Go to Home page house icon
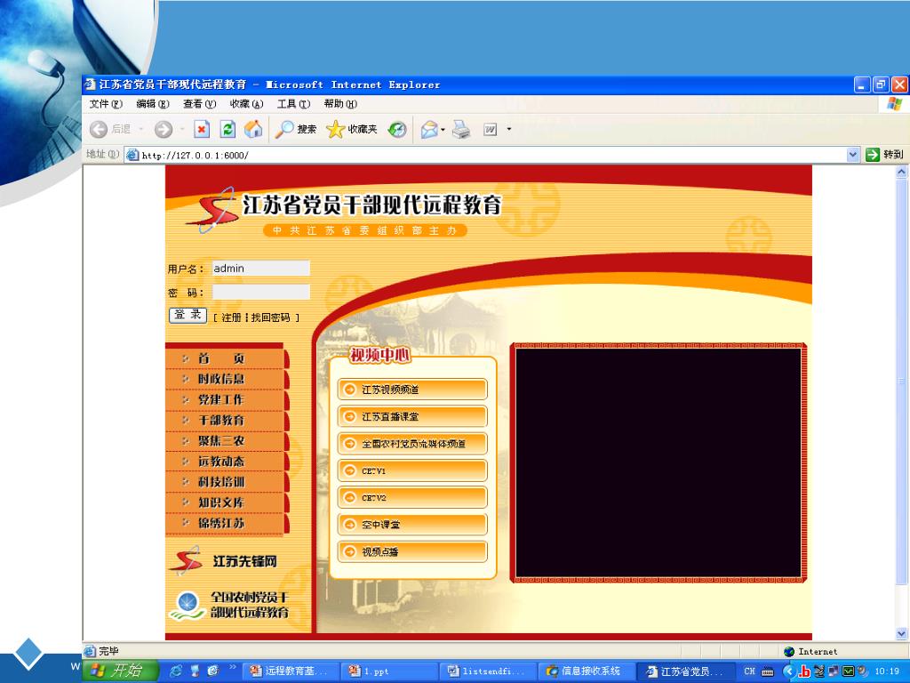Screen dimensions: 910x683 coord(253,129)
